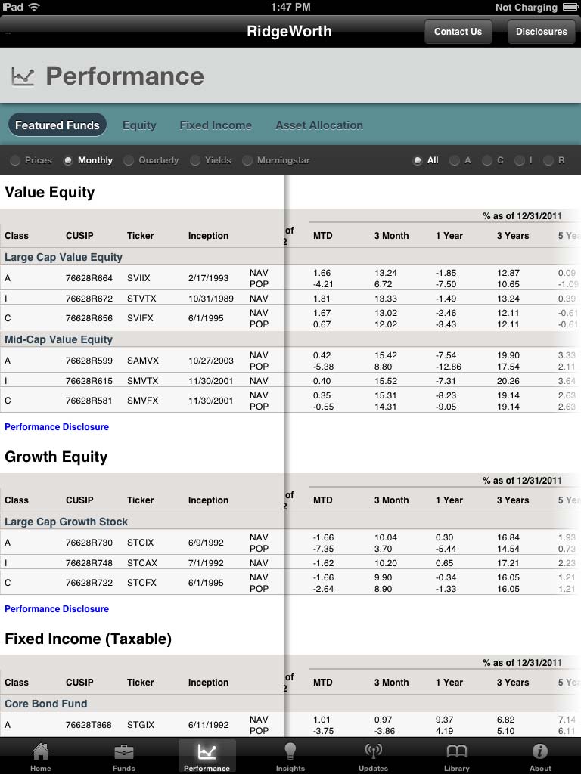Tap 1 Year column header in Fixed Income table
This screenshot has width=581, height=774.
click(449, 683)
